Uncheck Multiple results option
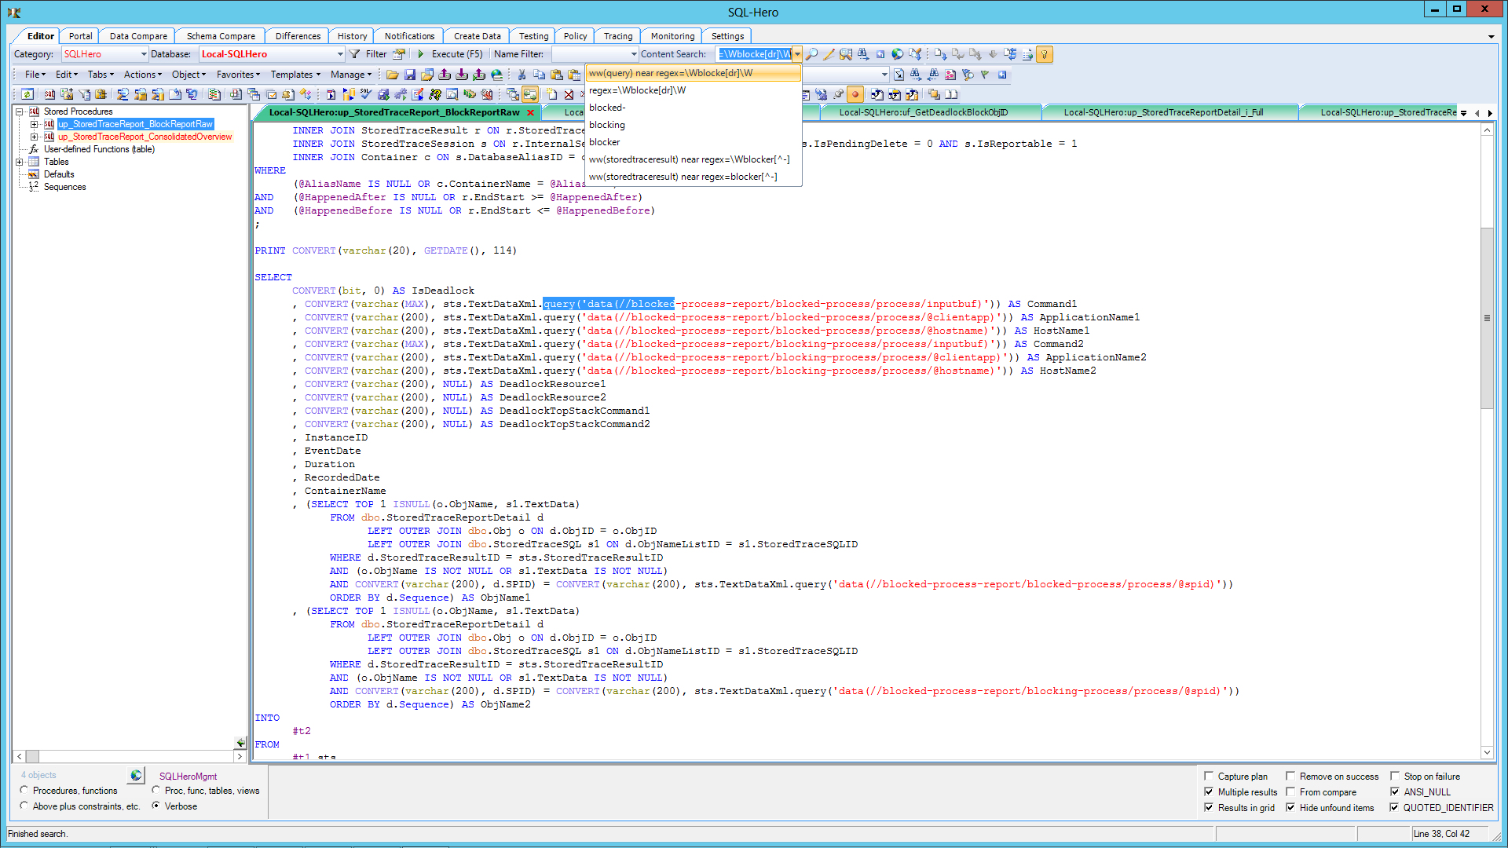This screenshot has height=848, width=1508. [x=1209, y=791]
